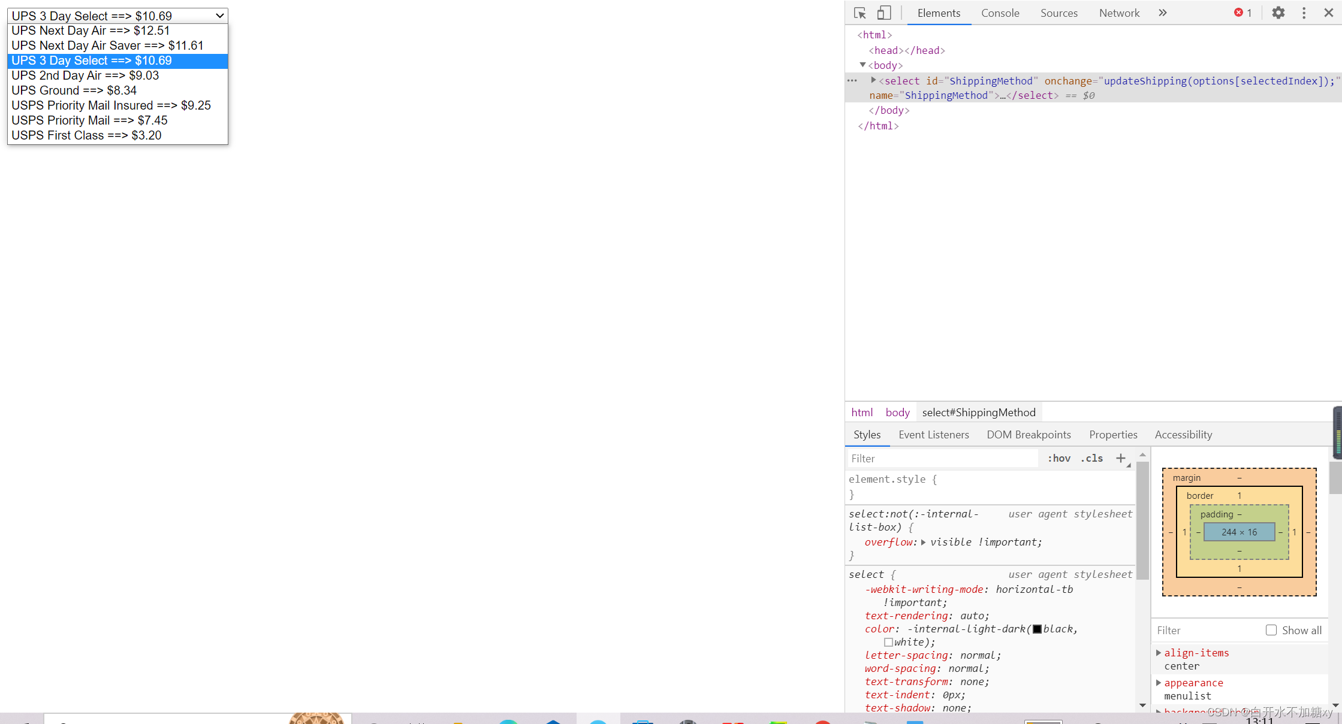
Task: Click the ellipsis beside the select node
Action: [852, 80]
